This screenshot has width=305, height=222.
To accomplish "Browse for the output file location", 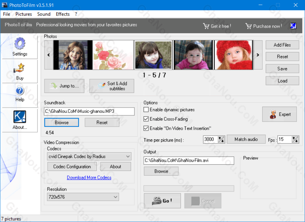I will click(161, 171).
